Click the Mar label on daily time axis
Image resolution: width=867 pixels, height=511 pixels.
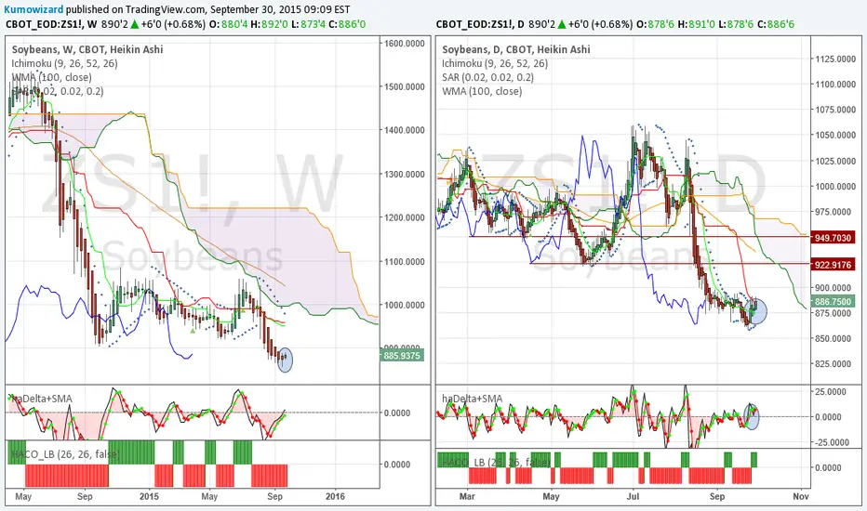pos(467,496)
